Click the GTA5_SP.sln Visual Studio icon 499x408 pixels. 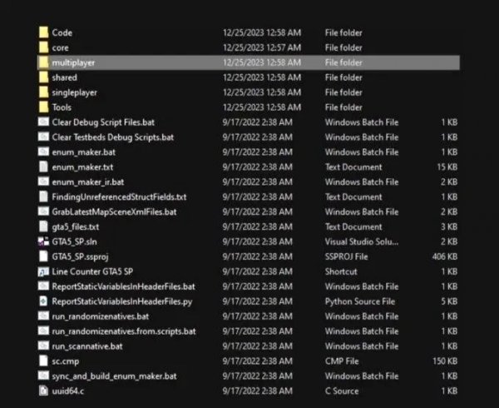tap(43, 241)
